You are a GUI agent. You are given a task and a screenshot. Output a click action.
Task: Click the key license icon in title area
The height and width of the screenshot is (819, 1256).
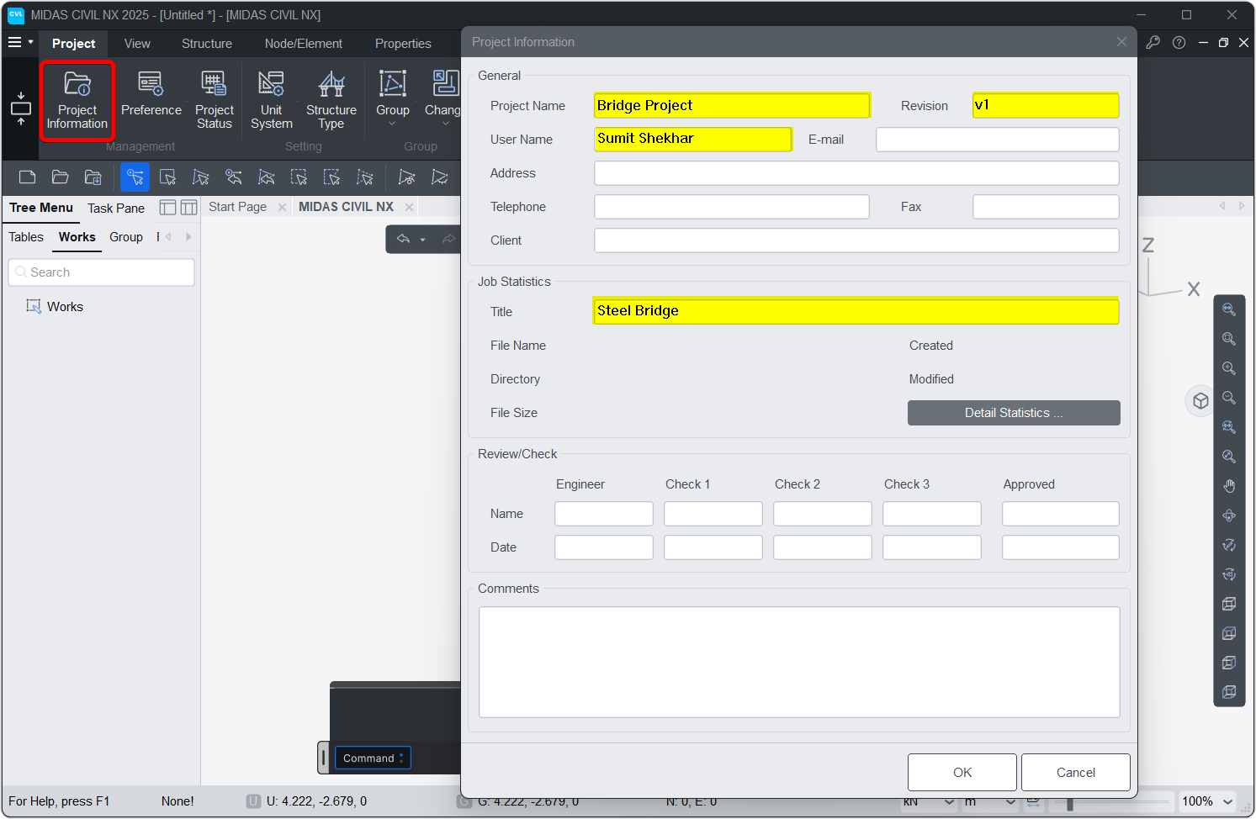[1153, 42]
